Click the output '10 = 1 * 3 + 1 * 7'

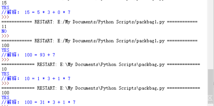(x=36, y=79)
